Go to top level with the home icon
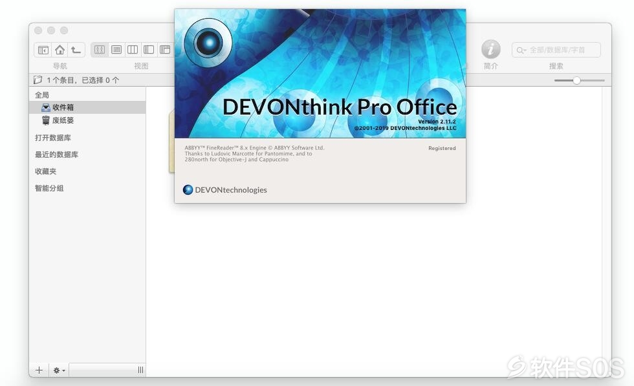This screenshot has height=386, width=634. click(60, 50)
